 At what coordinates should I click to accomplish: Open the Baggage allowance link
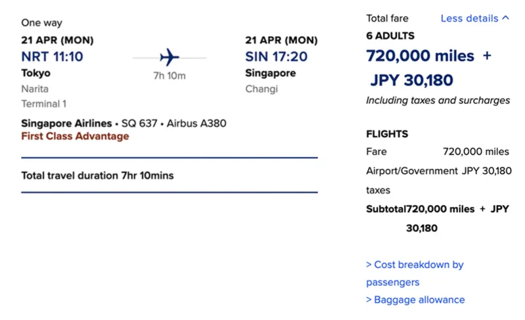pos(415,300)
